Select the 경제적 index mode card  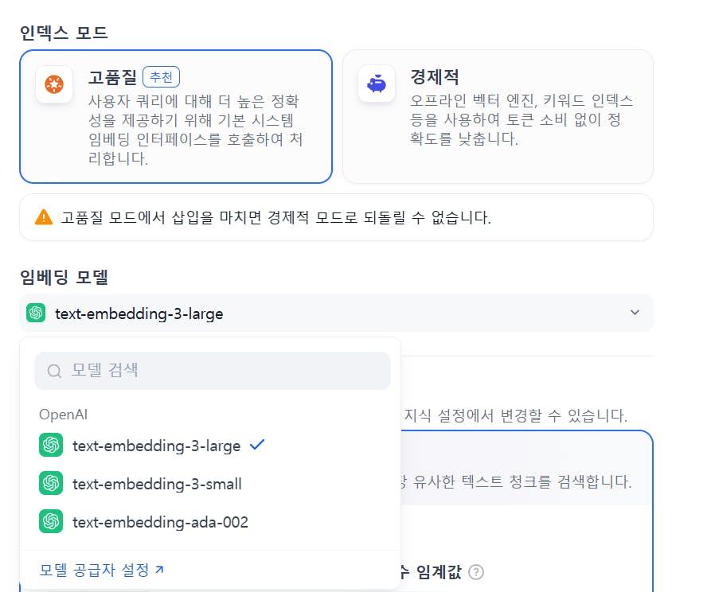pos(498,117)
